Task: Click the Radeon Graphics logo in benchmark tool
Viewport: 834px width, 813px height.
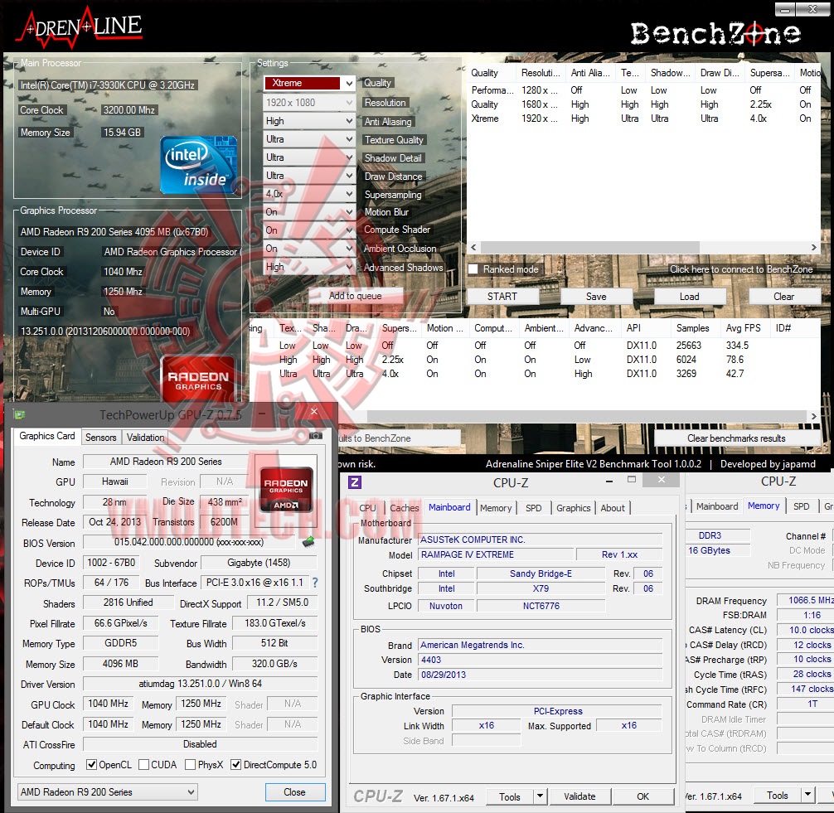Action: [198, 380]
